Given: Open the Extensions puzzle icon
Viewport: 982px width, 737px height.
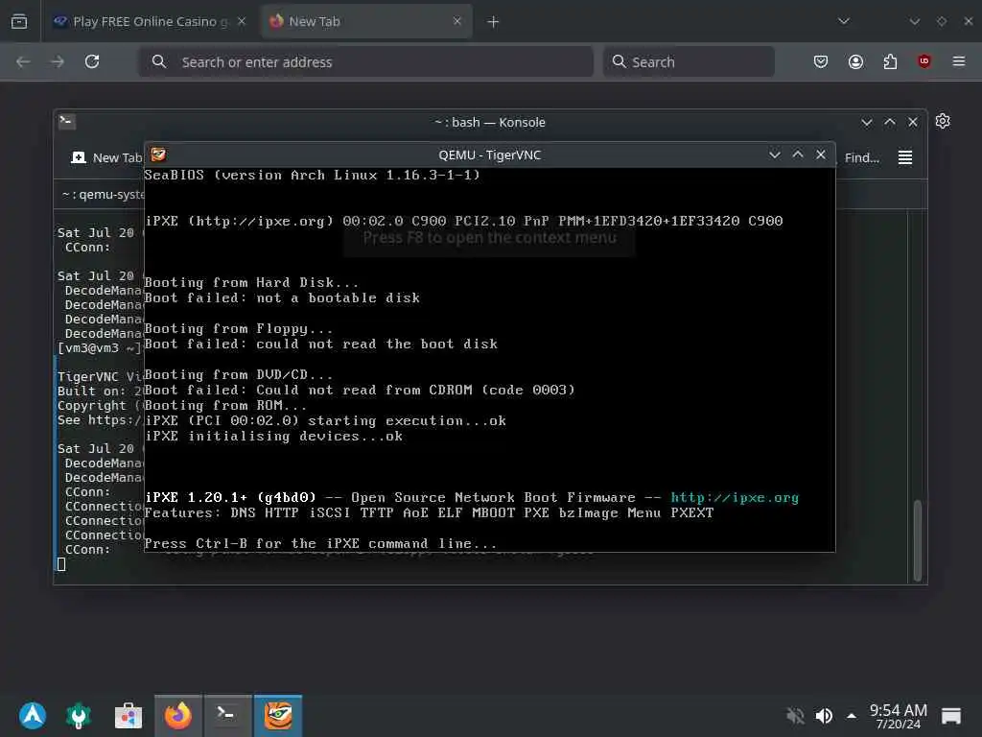Looking at the screenshot, I should coord(890,61).
